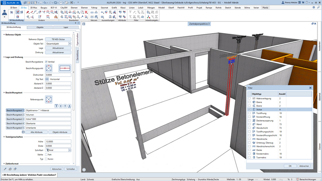Toggle the Vertikal checkbox
This screenshot has width=322, height=181.
pos(46,62)
